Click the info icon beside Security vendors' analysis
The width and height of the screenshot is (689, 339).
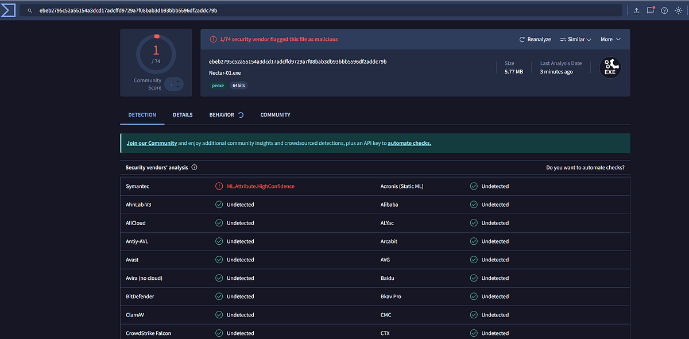point(194,168)
